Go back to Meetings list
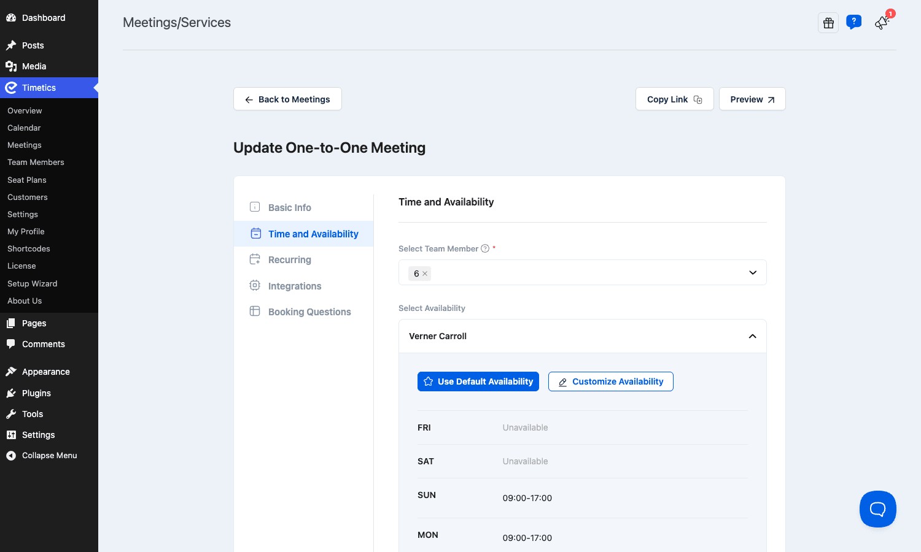Viewport: 921px width, 552px height. (x=287, y=99)
